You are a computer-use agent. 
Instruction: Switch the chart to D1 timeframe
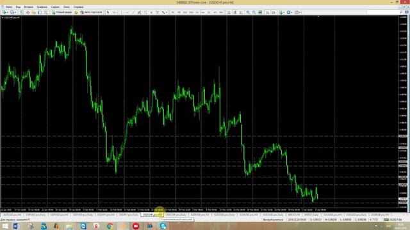point(209,12)
